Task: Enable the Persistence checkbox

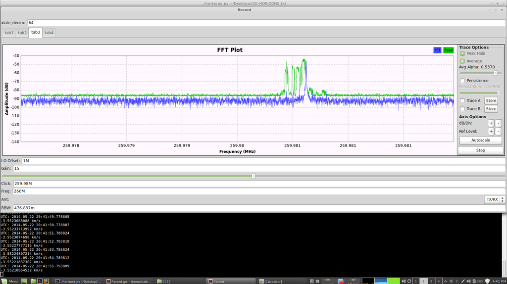Action: coord(462,81)
